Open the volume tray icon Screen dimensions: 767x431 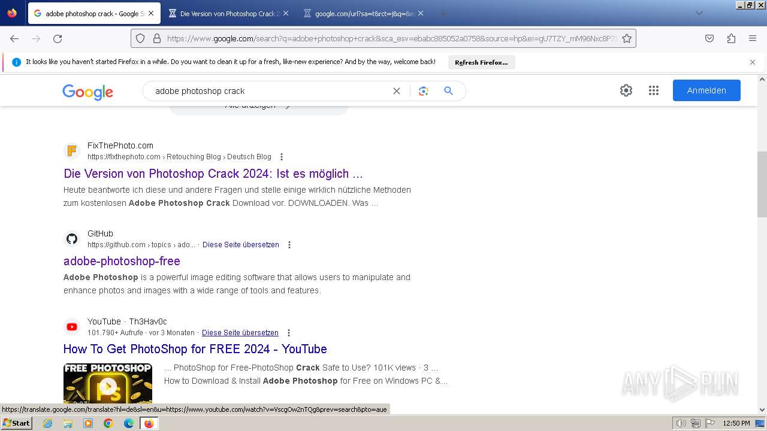(x=681, y=423)
